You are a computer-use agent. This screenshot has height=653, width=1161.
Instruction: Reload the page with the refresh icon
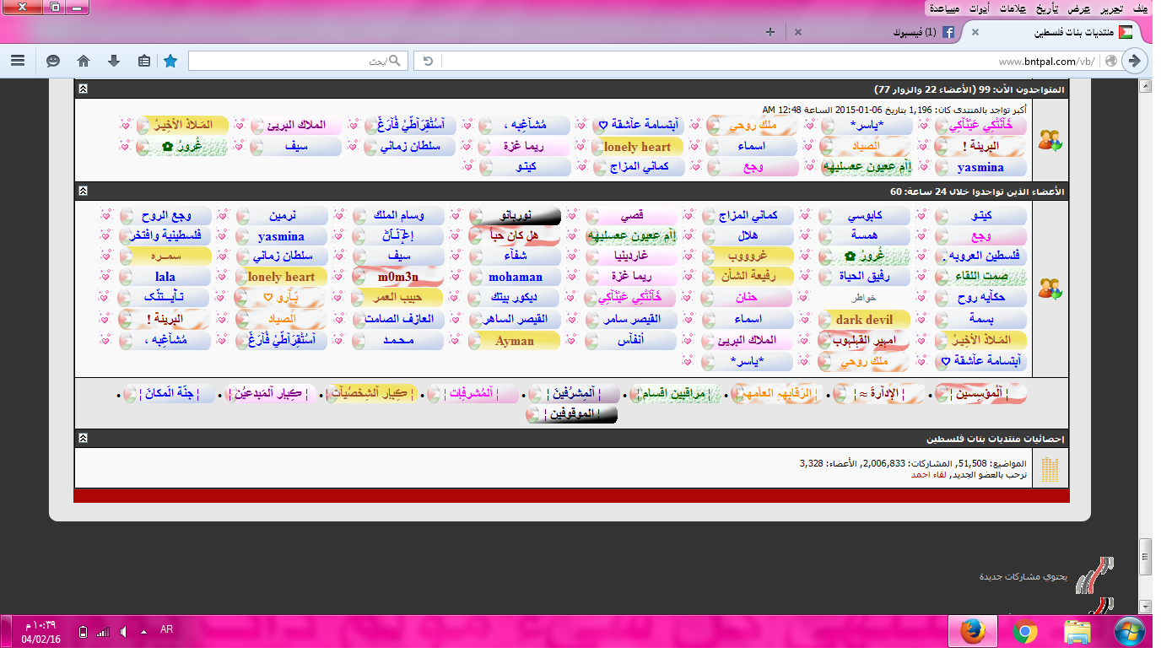tap(427, 61)
